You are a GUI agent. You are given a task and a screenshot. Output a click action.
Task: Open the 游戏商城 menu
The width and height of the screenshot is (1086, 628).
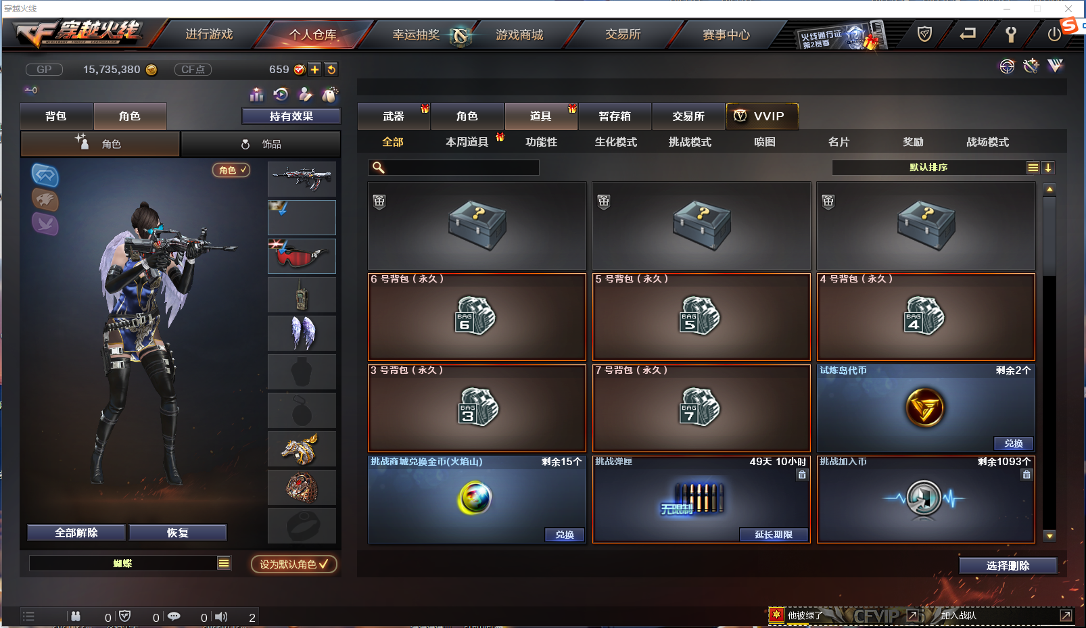pos(519,34)
